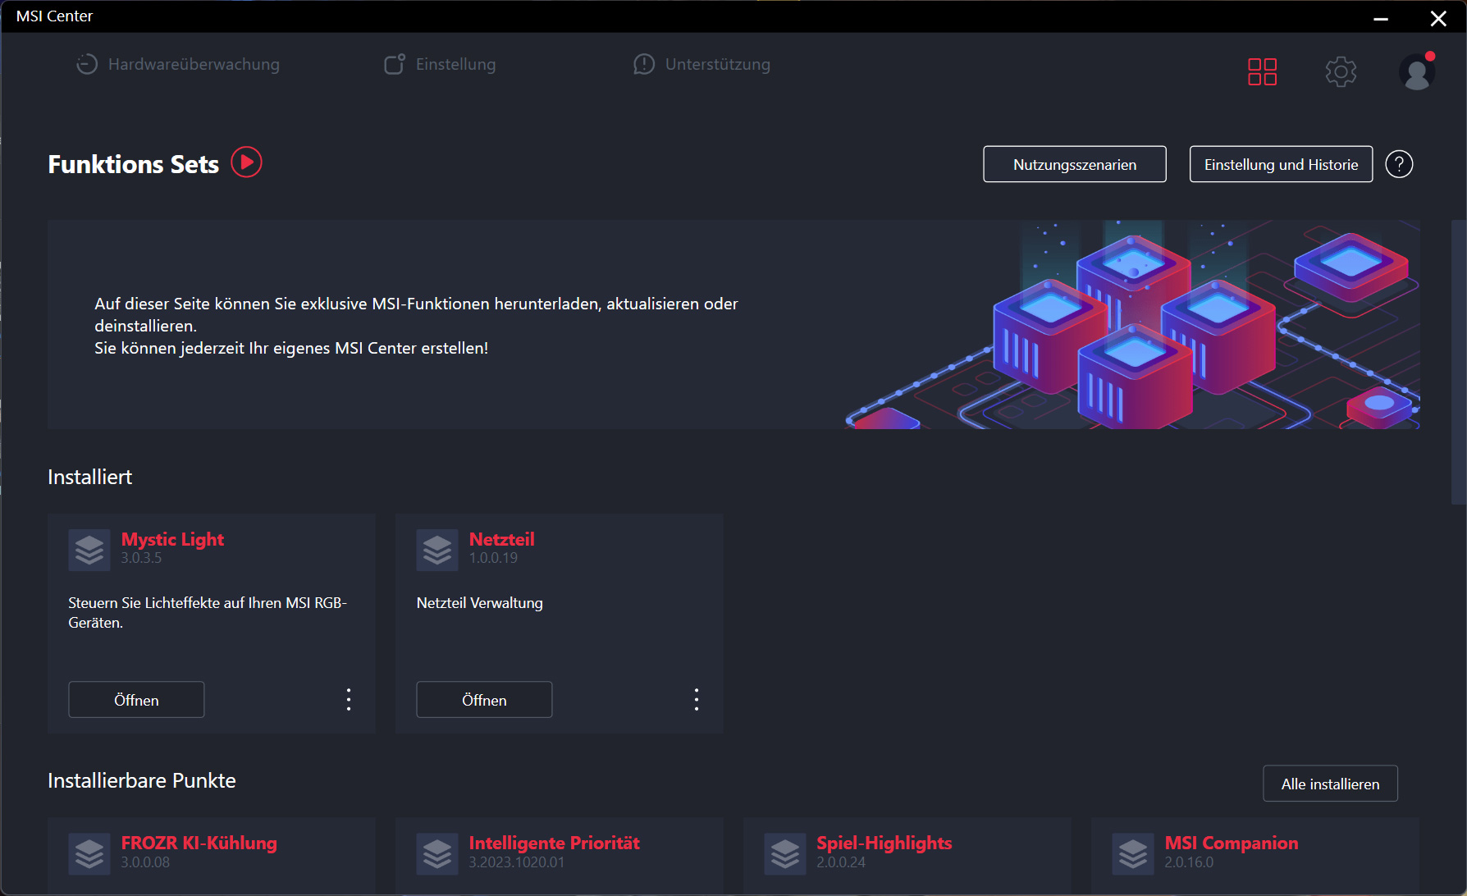1467x896 pixels.
Task: Click the Einstellung tab icon
Action: coord(395,64)
